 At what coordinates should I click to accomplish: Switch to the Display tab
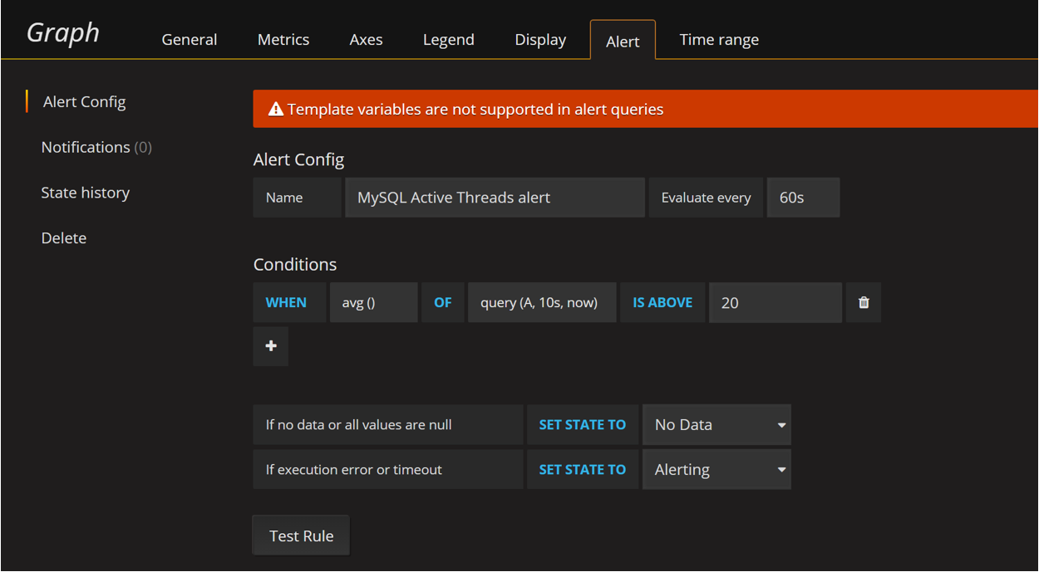(x=540, y=39)
